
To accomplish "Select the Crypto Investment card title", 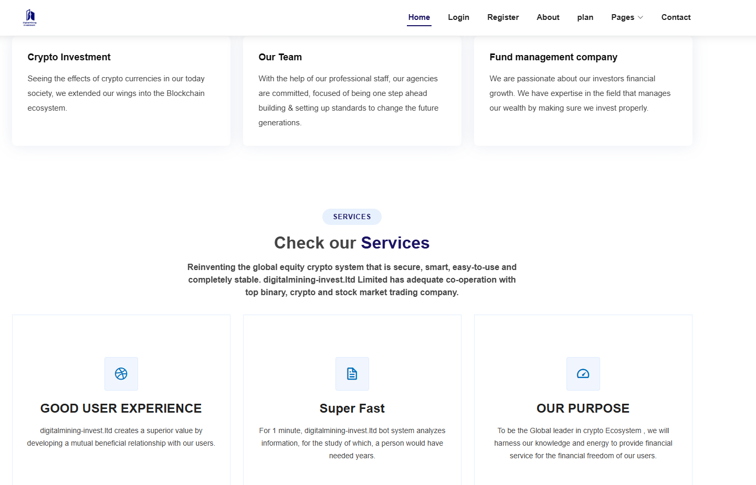I will (69, 57).
